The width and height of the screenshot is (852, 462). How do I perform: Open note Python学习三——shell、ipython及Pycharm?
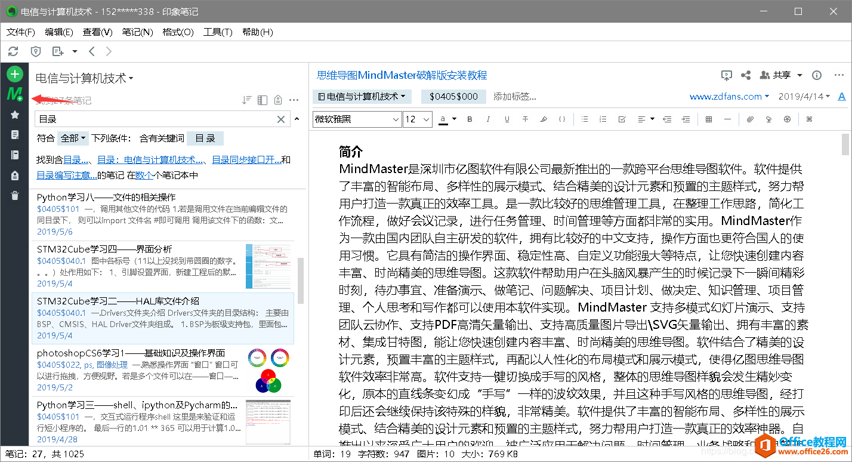pos(162,421)
